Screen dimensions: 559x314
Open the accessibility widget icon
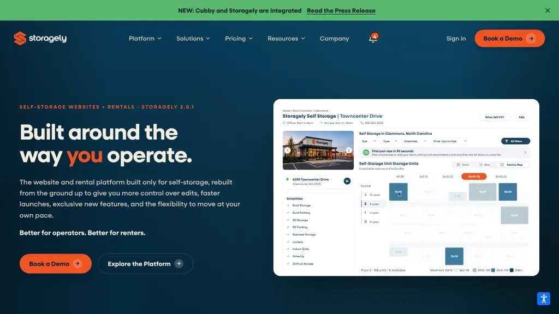[x=544, y=299]
